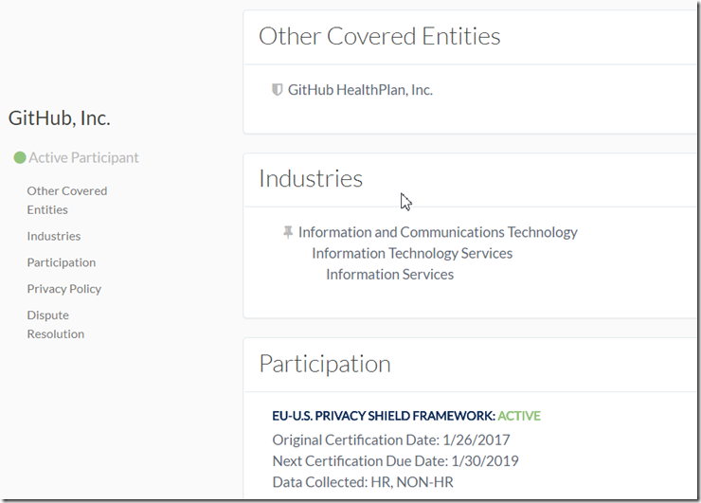701x503 pixels.
Task: Click Information Technology Services row
Action: point(412,253)
